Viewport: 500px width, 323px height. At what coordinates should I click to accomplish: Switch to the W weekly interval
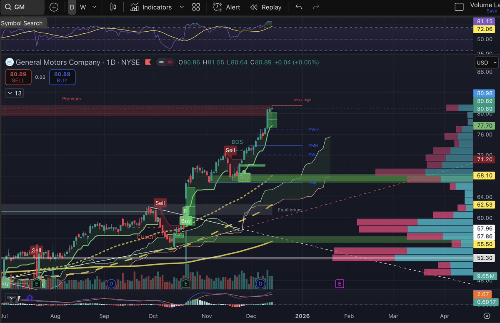click(x=82, y=7)
